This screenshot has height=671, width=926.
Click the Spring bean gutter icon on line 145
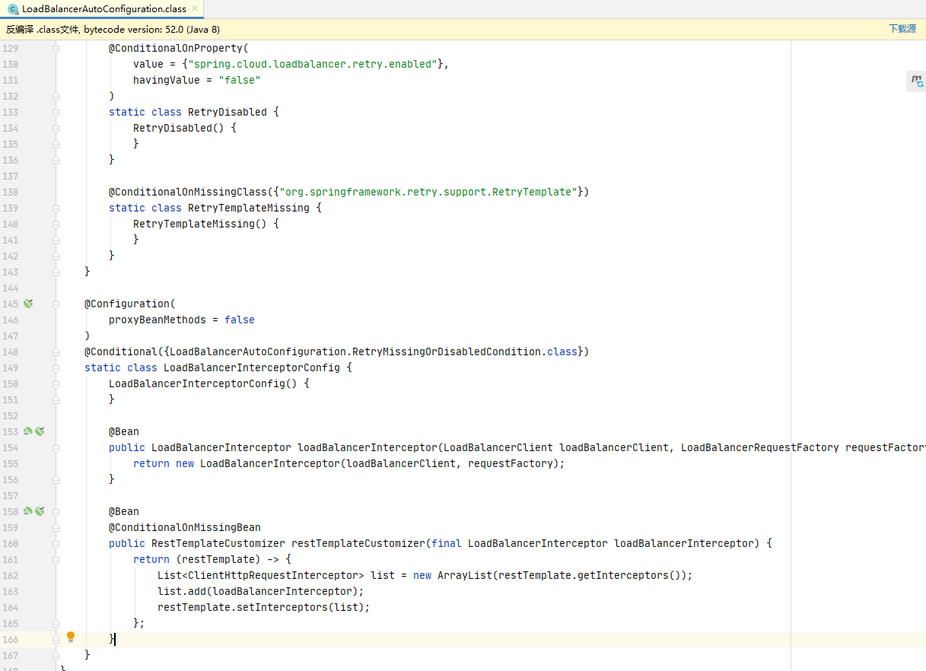28,304
